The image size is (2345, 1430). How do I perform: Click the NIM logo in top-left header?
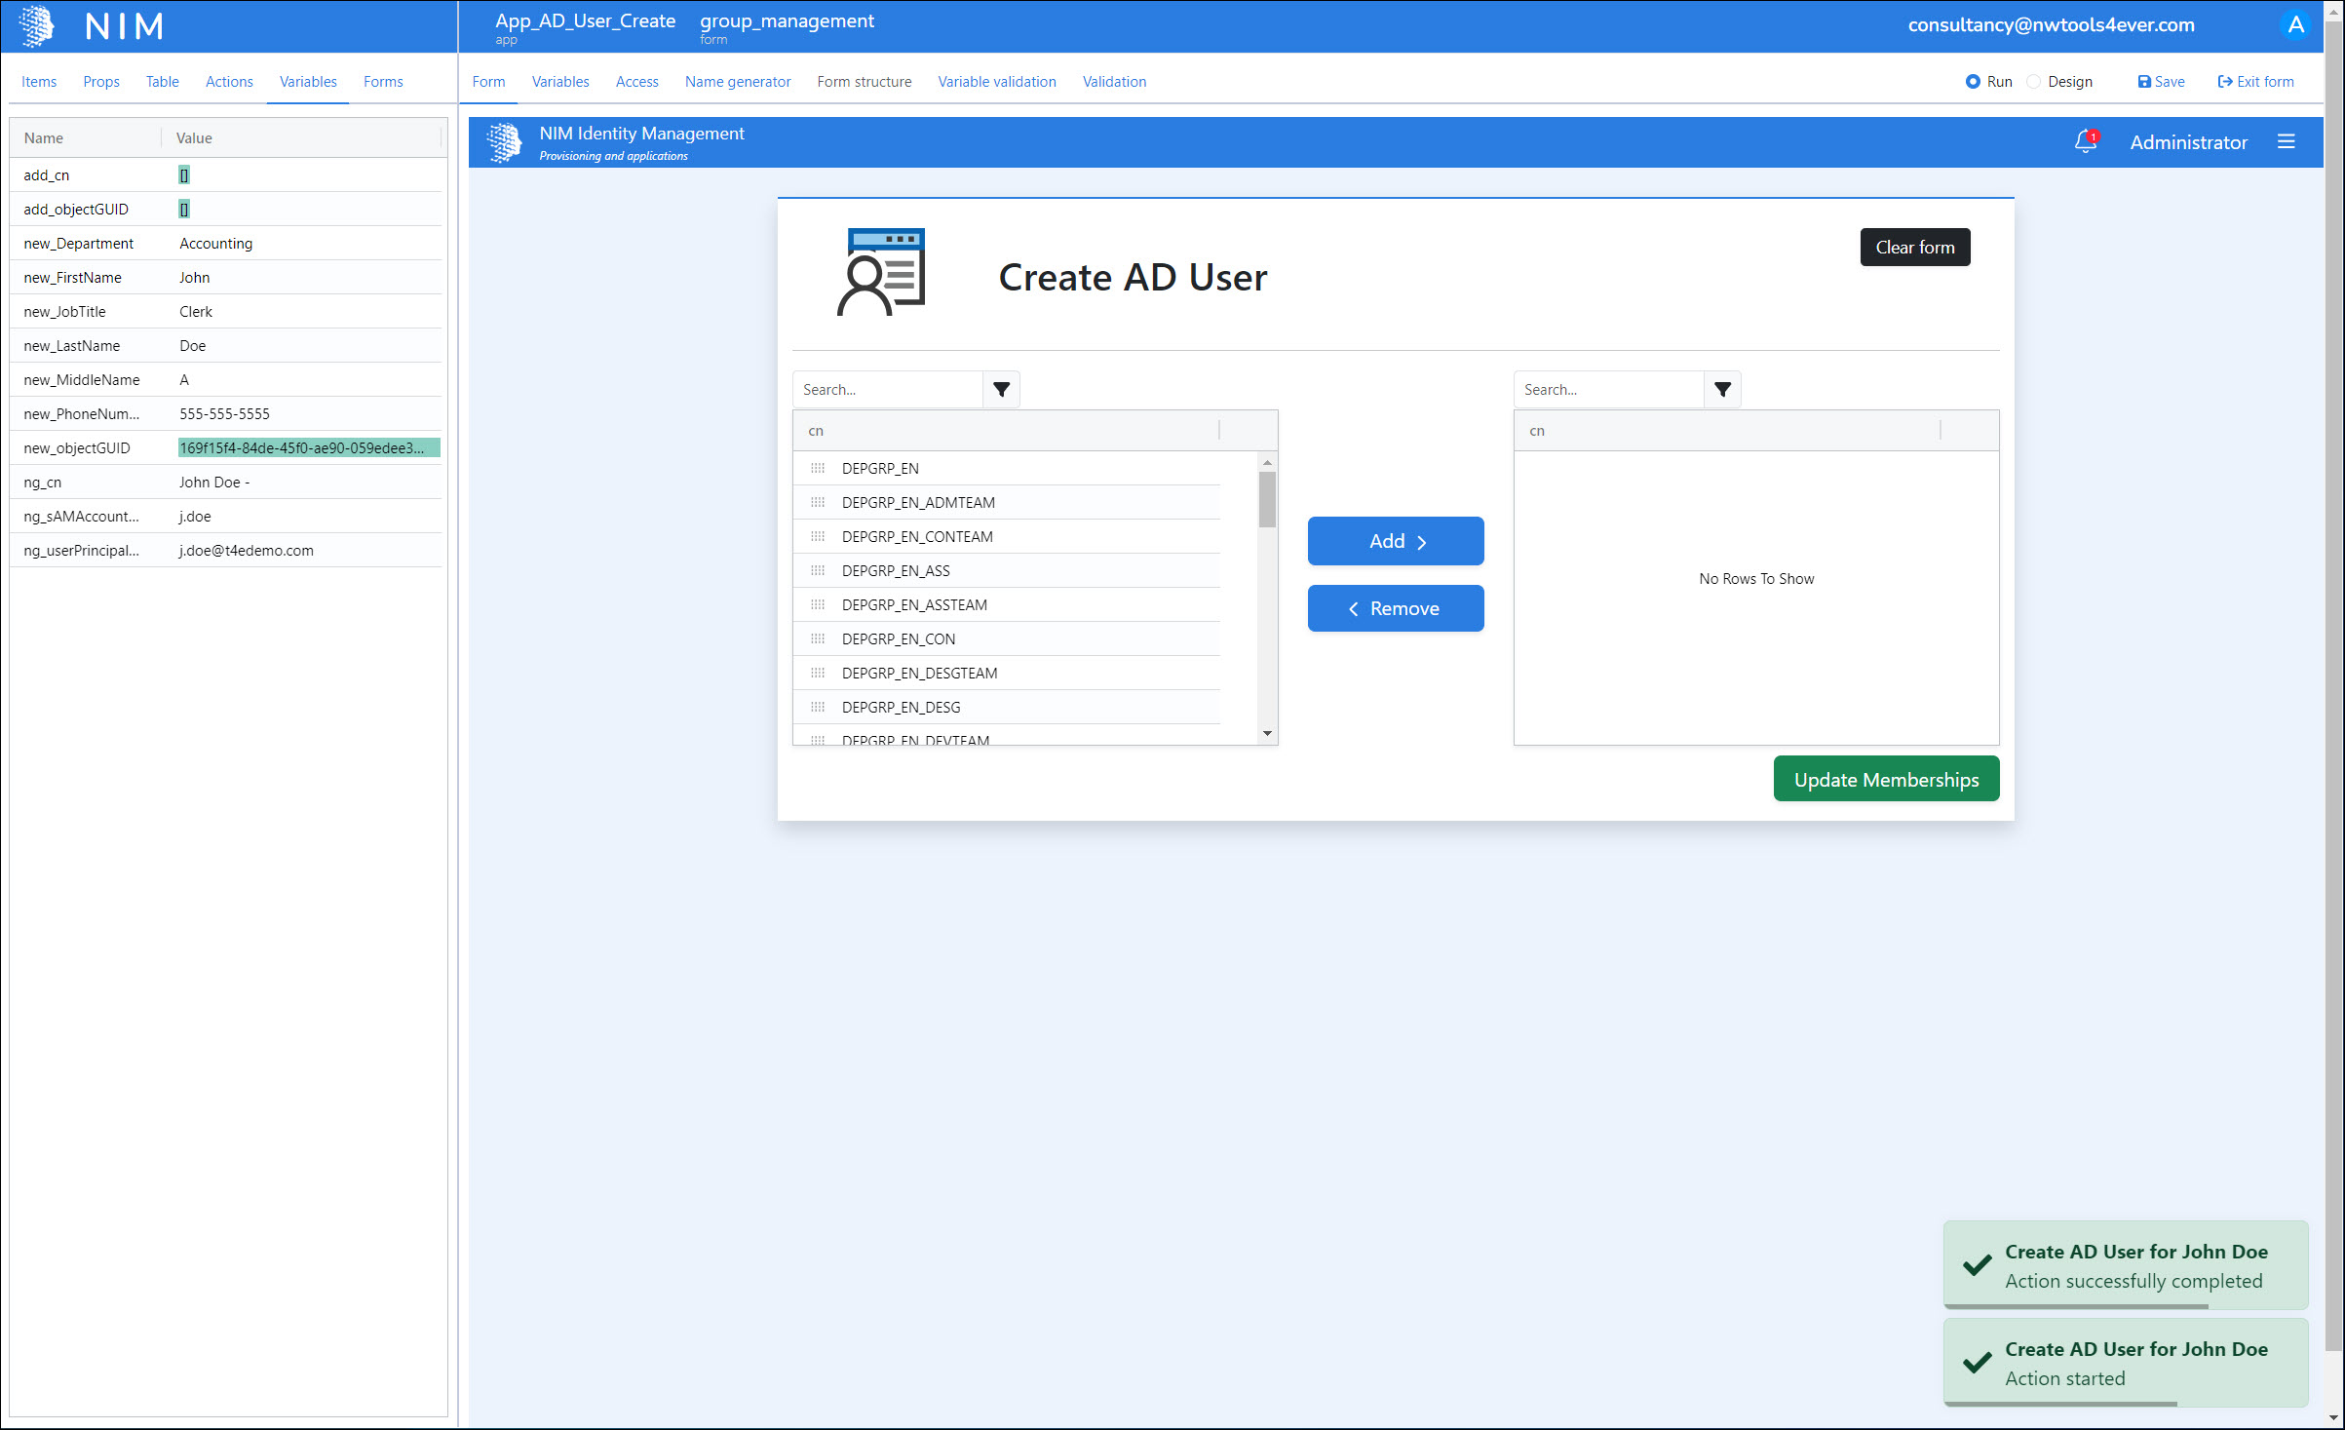[37, 26]
